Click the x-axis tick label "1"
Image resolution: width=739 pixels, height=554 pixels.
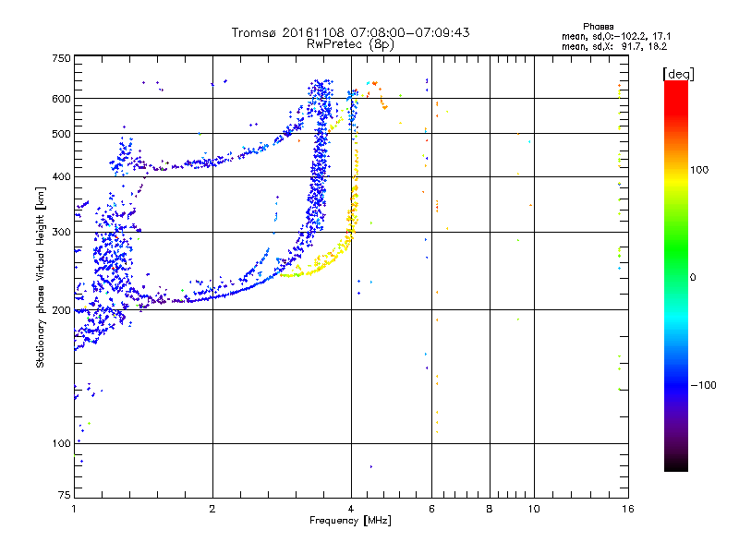click(x=74, y=509)
